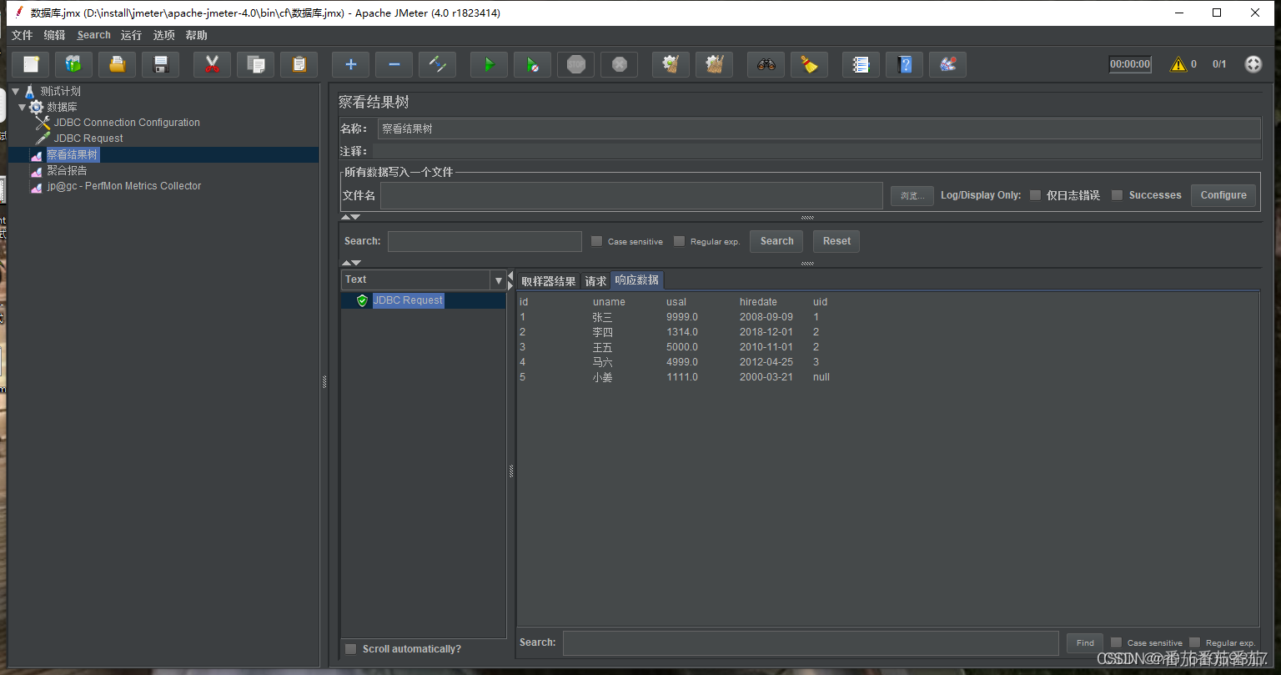Image resolution: width=1281 pixels, height=675 pixels.
Task: Open the 运行 menu
Action: [131, 35]
